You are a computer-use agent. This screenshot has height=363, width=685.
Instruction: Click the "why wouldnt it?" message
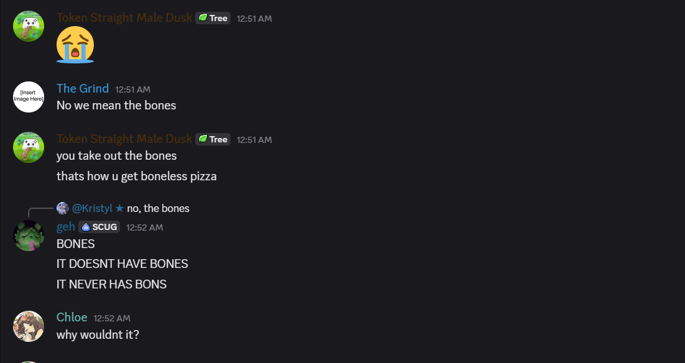click(x=98, y=334)
